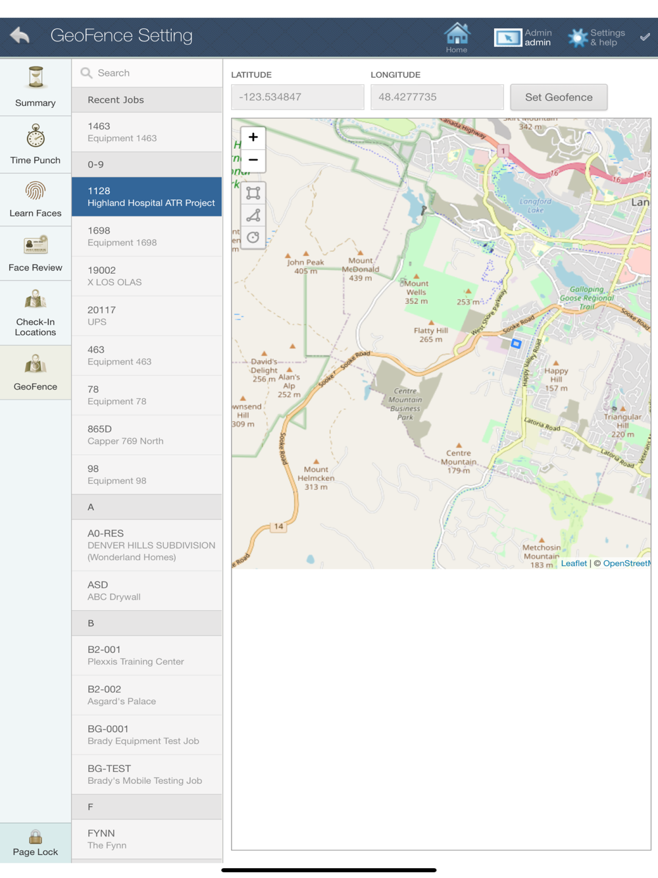Open the OpenStreetMap attribution link
The height and width of the screenshot is (878, 658).
(626, 563)
